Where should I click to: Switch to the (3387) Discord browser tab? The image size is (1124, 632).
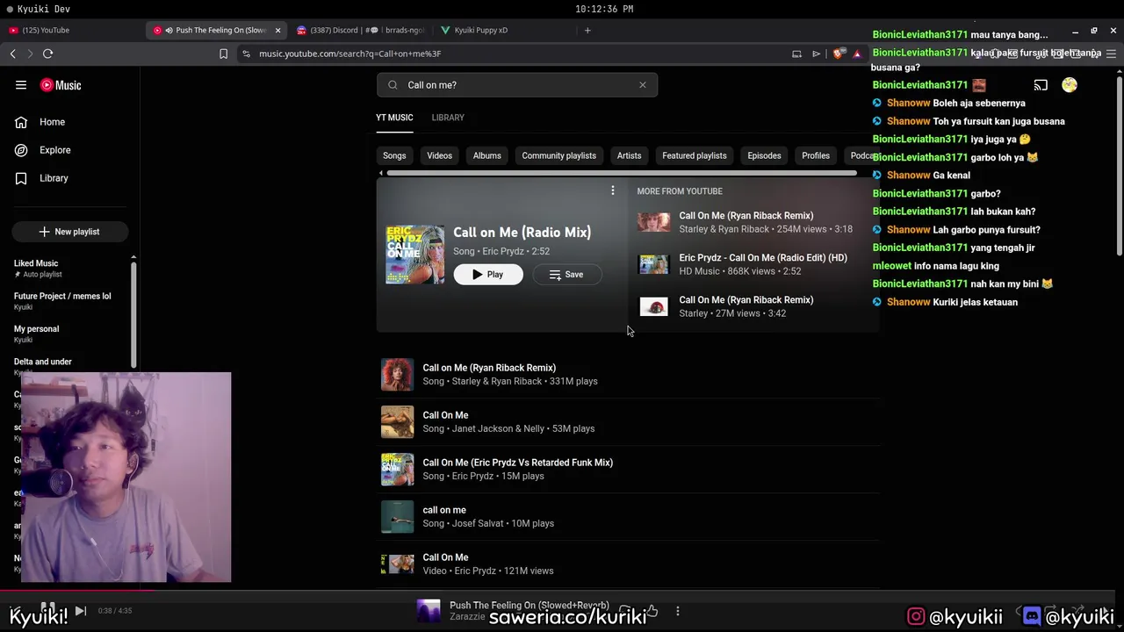360,30
